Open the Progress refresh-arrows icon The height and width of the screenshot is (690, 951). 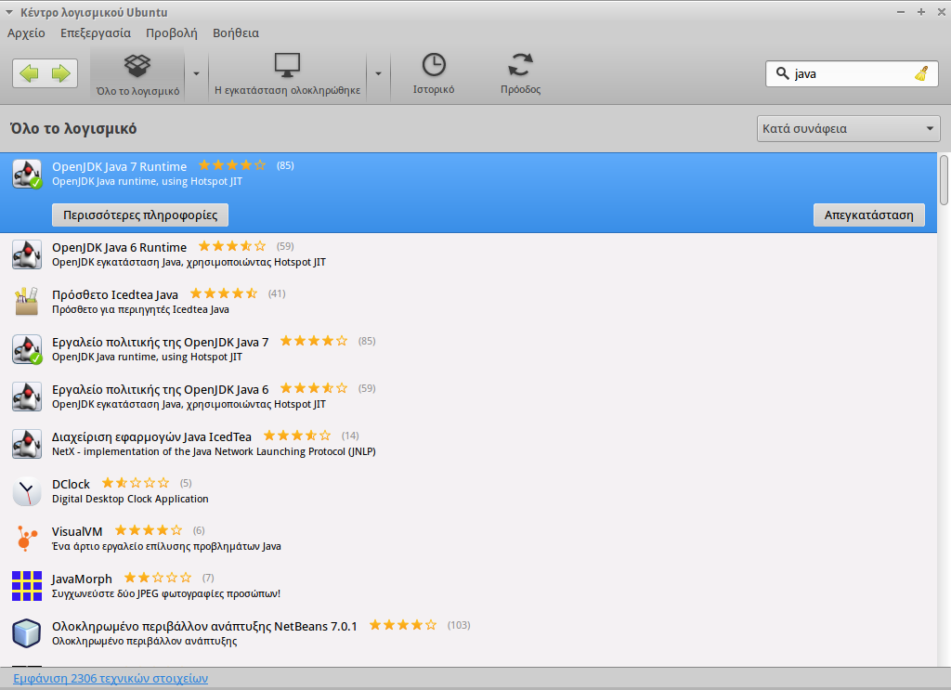click(520, 65)
